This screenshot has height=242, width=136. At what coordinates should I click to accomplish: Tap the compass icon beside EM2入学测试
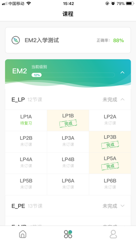coord(16,40)
